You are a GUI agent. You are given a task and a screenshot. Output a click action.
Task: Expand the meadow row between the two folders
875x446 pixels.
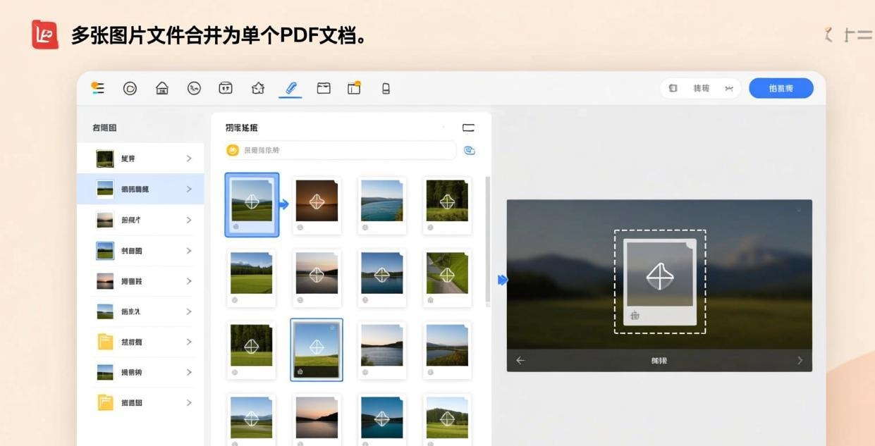(x=189, y=372)
